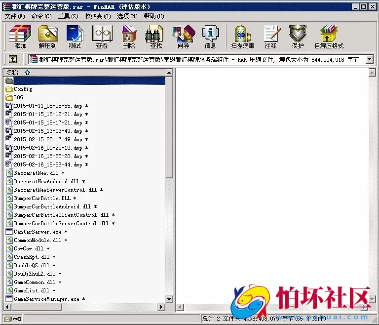This screenshot has height=325, width=379.
Task: Click the Find (查找) binoculars icon
Action: click(x=156, y=37)
